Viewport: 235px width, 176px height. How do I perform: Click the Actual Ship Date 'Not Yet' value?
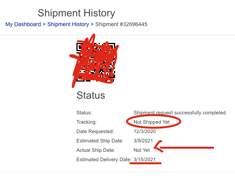142,150
